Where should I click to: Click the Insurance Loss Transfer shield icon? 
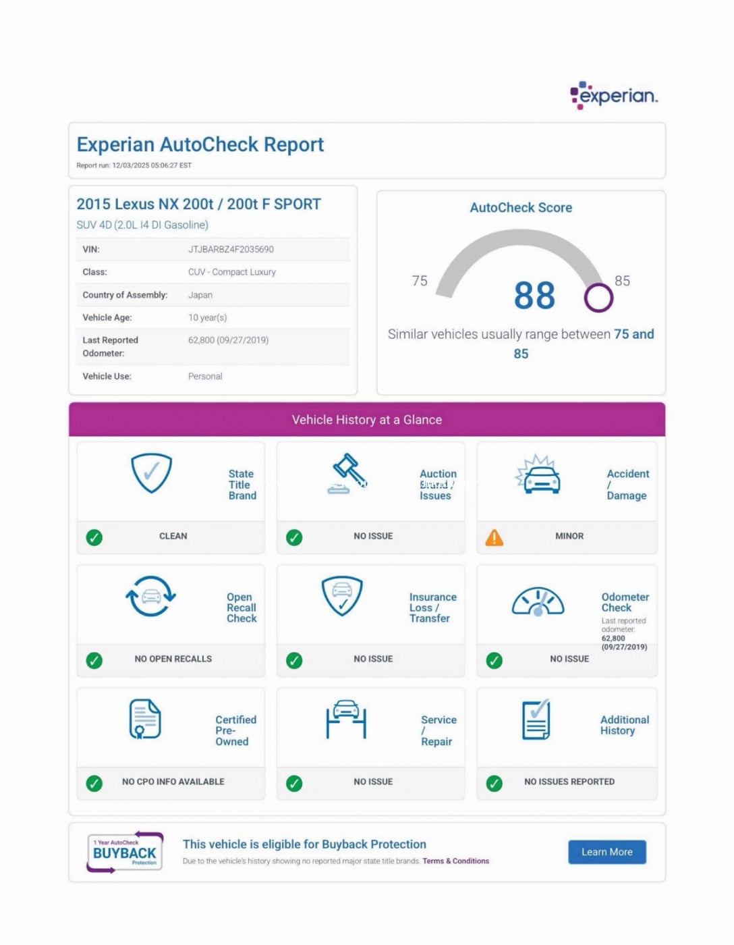[x=342, y=596]
